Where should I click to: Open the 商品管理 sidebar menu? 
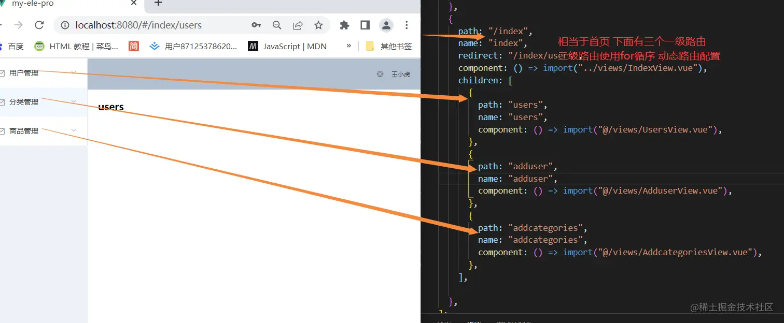44,131
